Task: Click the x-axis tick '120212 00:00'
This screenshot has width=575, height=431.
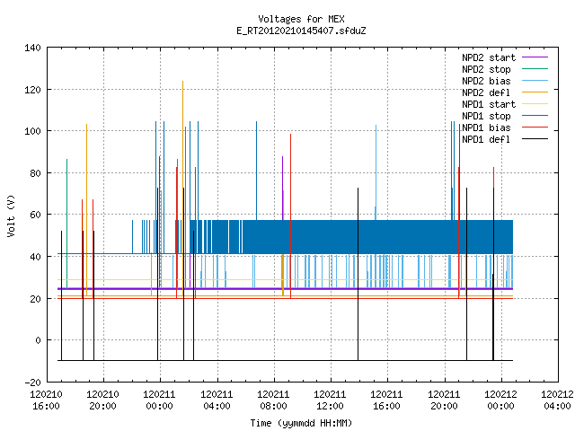Action: (500, 400)
